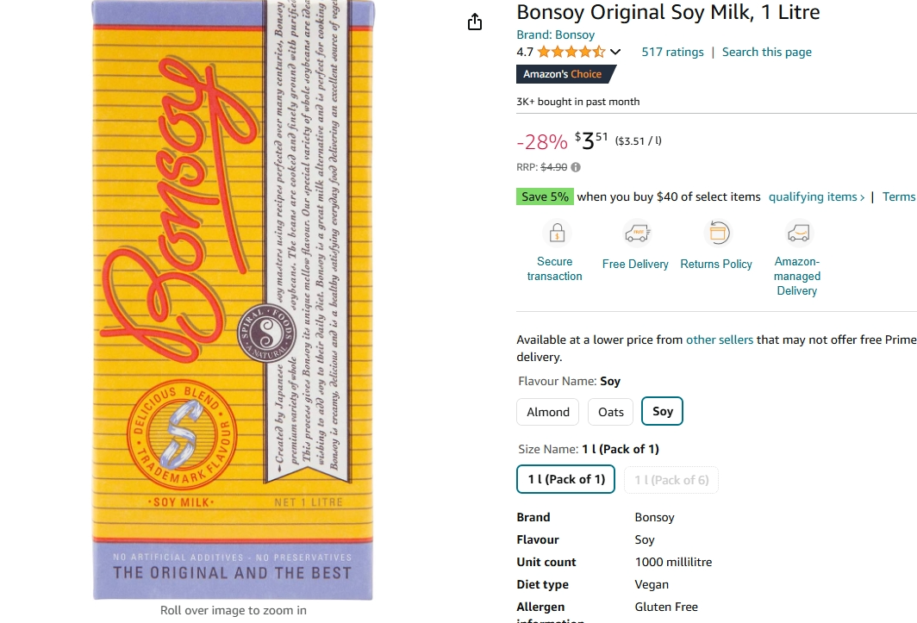This screenshot has width=917, height=623.
Task: Choose the Oats flavour option
Action: point(610,412)
